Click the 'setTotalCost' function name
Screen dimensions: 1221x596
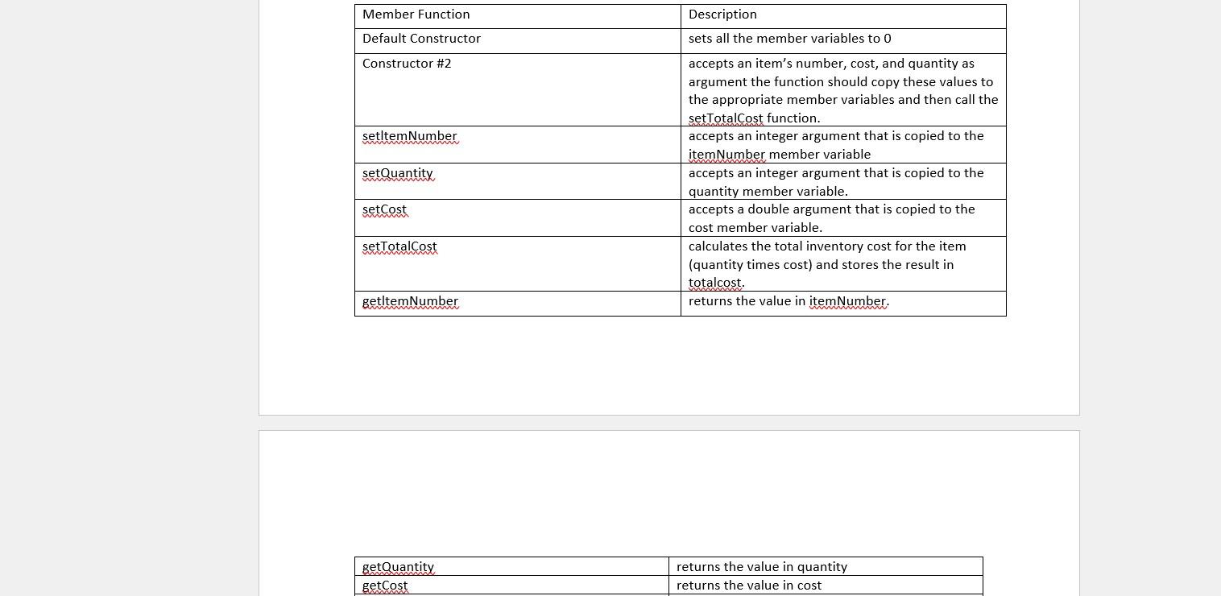tap(399, 246)
